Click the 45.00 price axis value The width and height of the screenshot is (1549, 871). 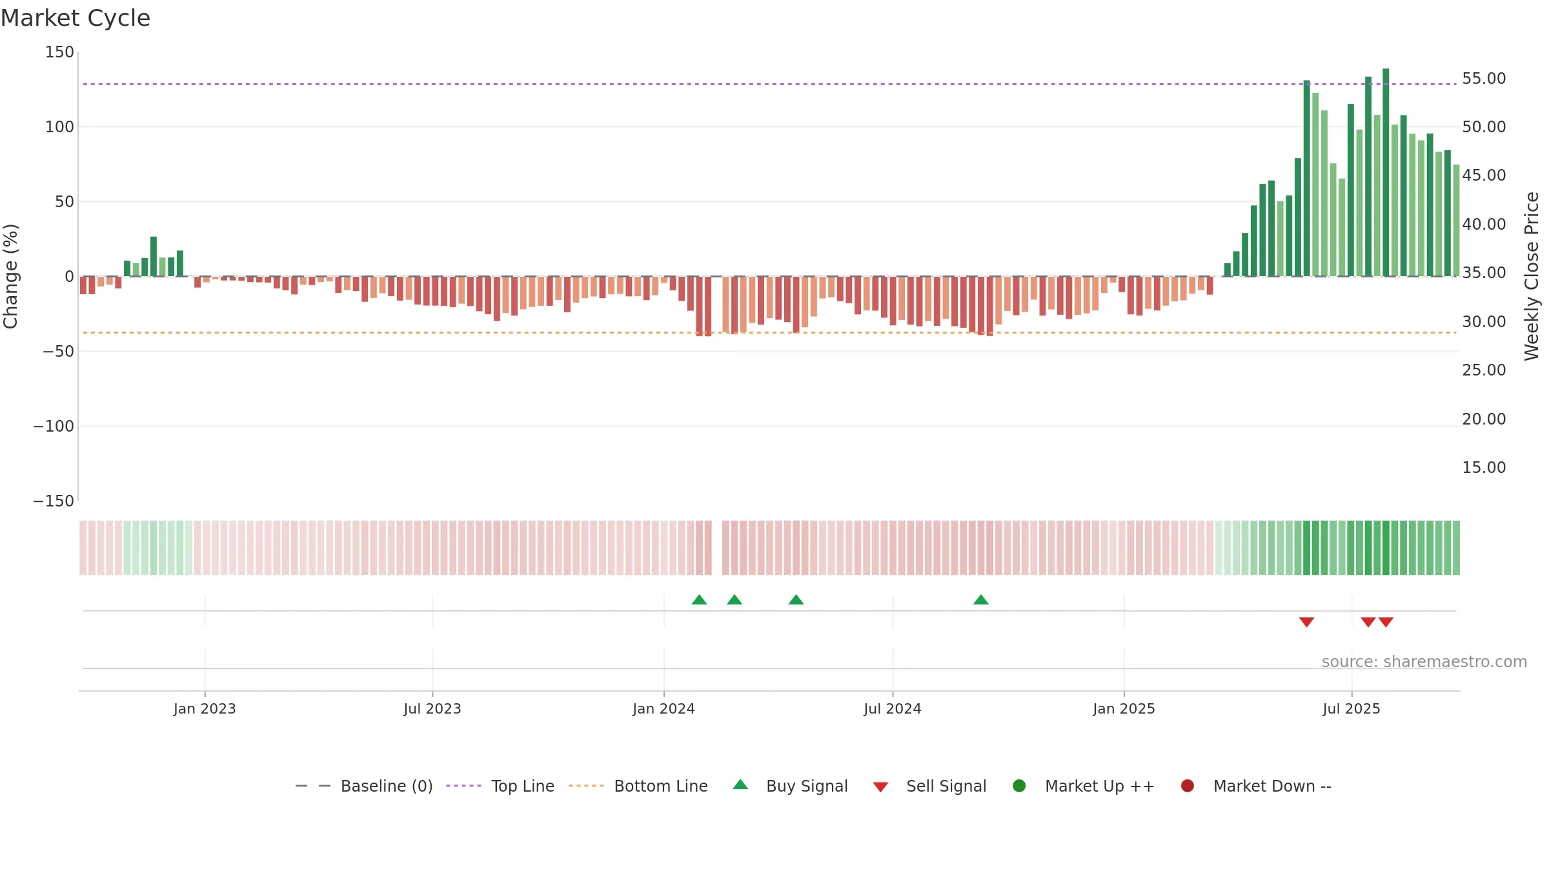(1484, 175)
